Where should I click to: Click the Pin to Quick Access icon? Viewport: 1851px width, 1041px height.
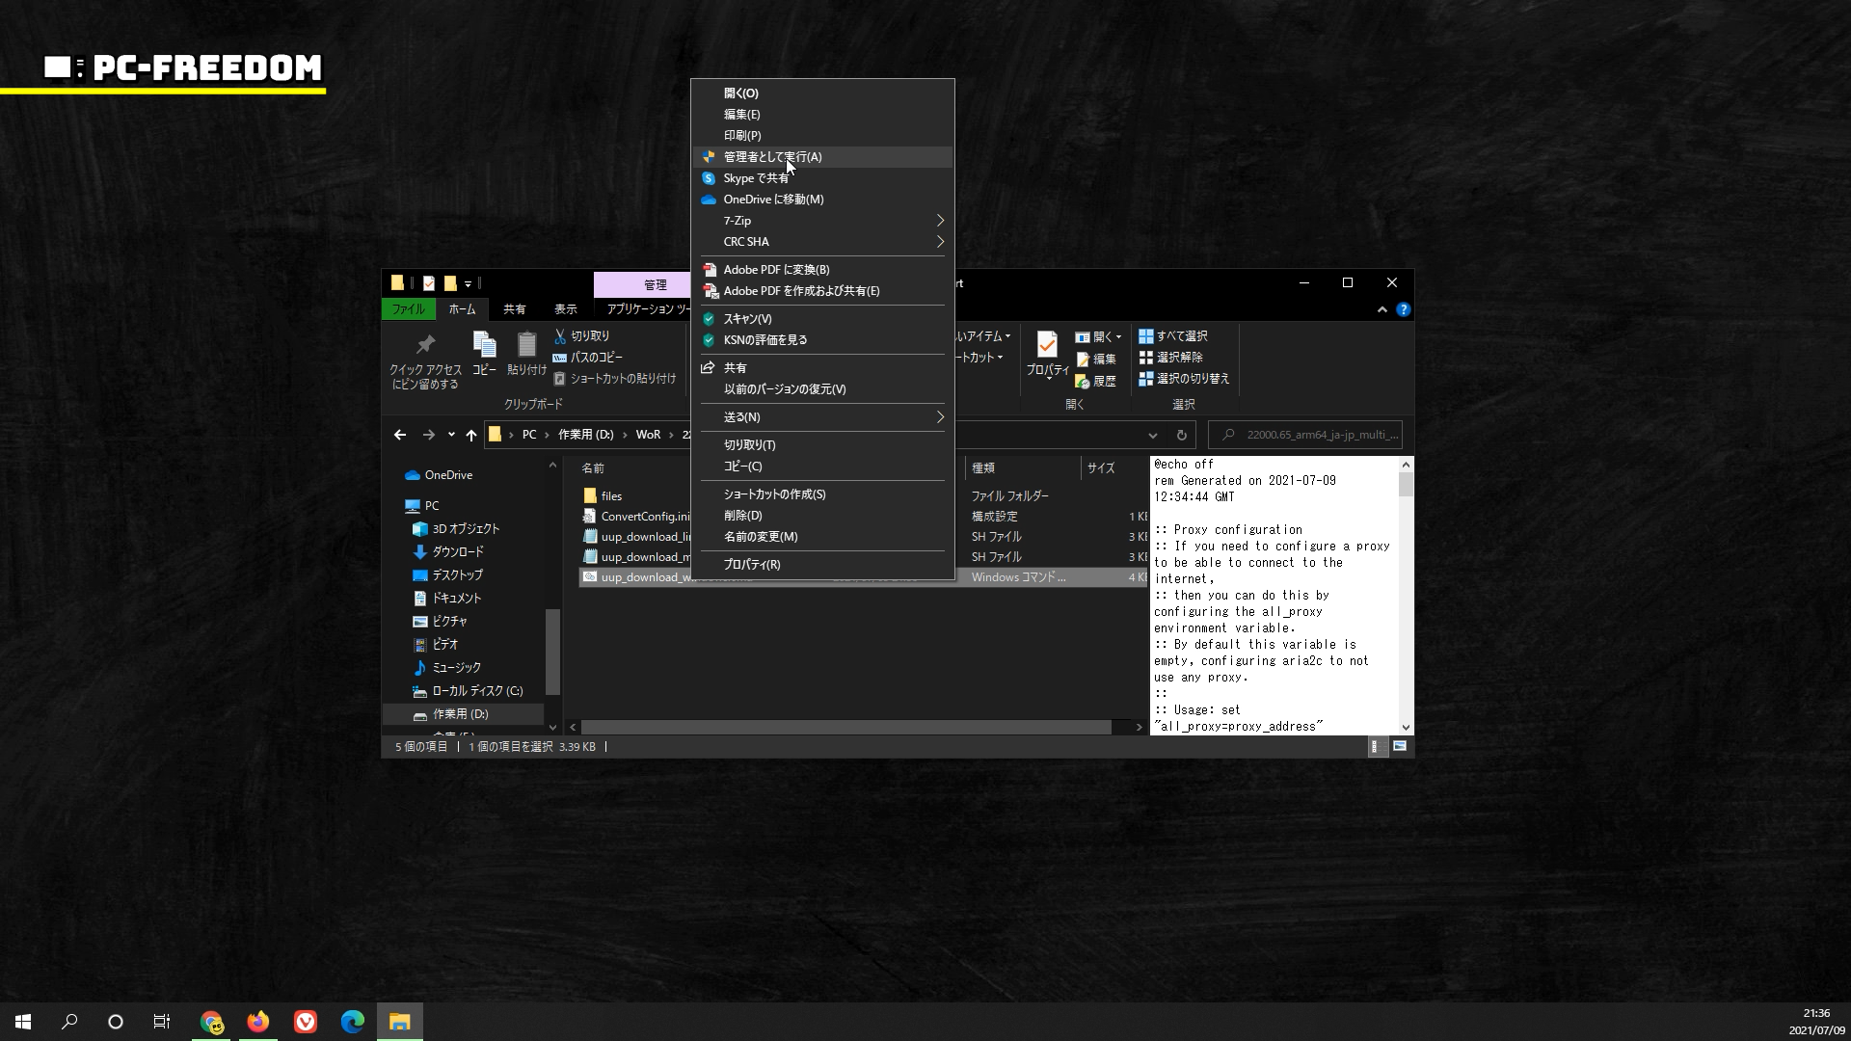click(x=425, y=345)
